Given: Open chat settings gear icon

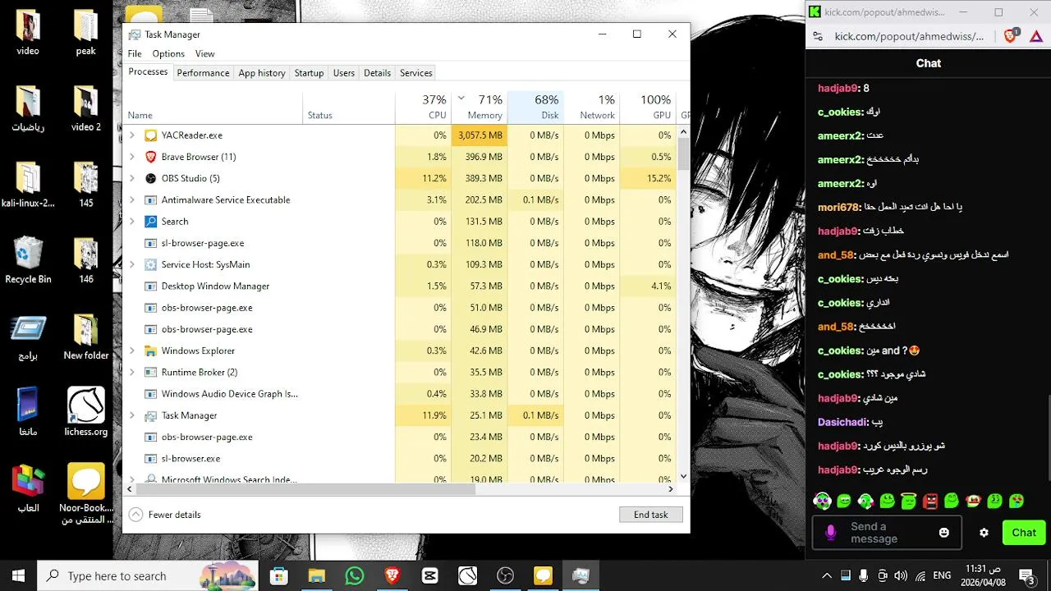Looking at the screenshot, I should [984, 533].
